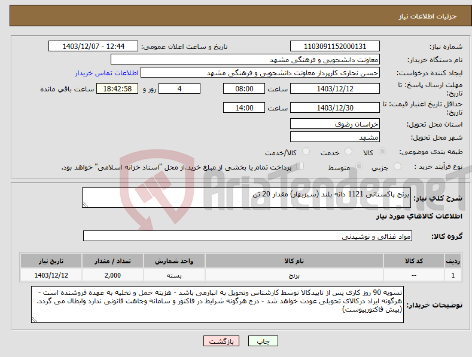
Task: Click the برنج product name cell
Action: [294, 275]
